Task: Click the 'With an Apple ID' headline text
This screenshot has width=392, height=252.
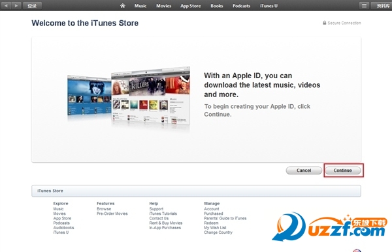Action: click(x=262, y=85)
